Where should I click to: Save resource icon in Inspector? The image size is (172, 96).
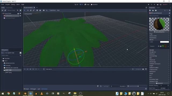coord(156,10)
